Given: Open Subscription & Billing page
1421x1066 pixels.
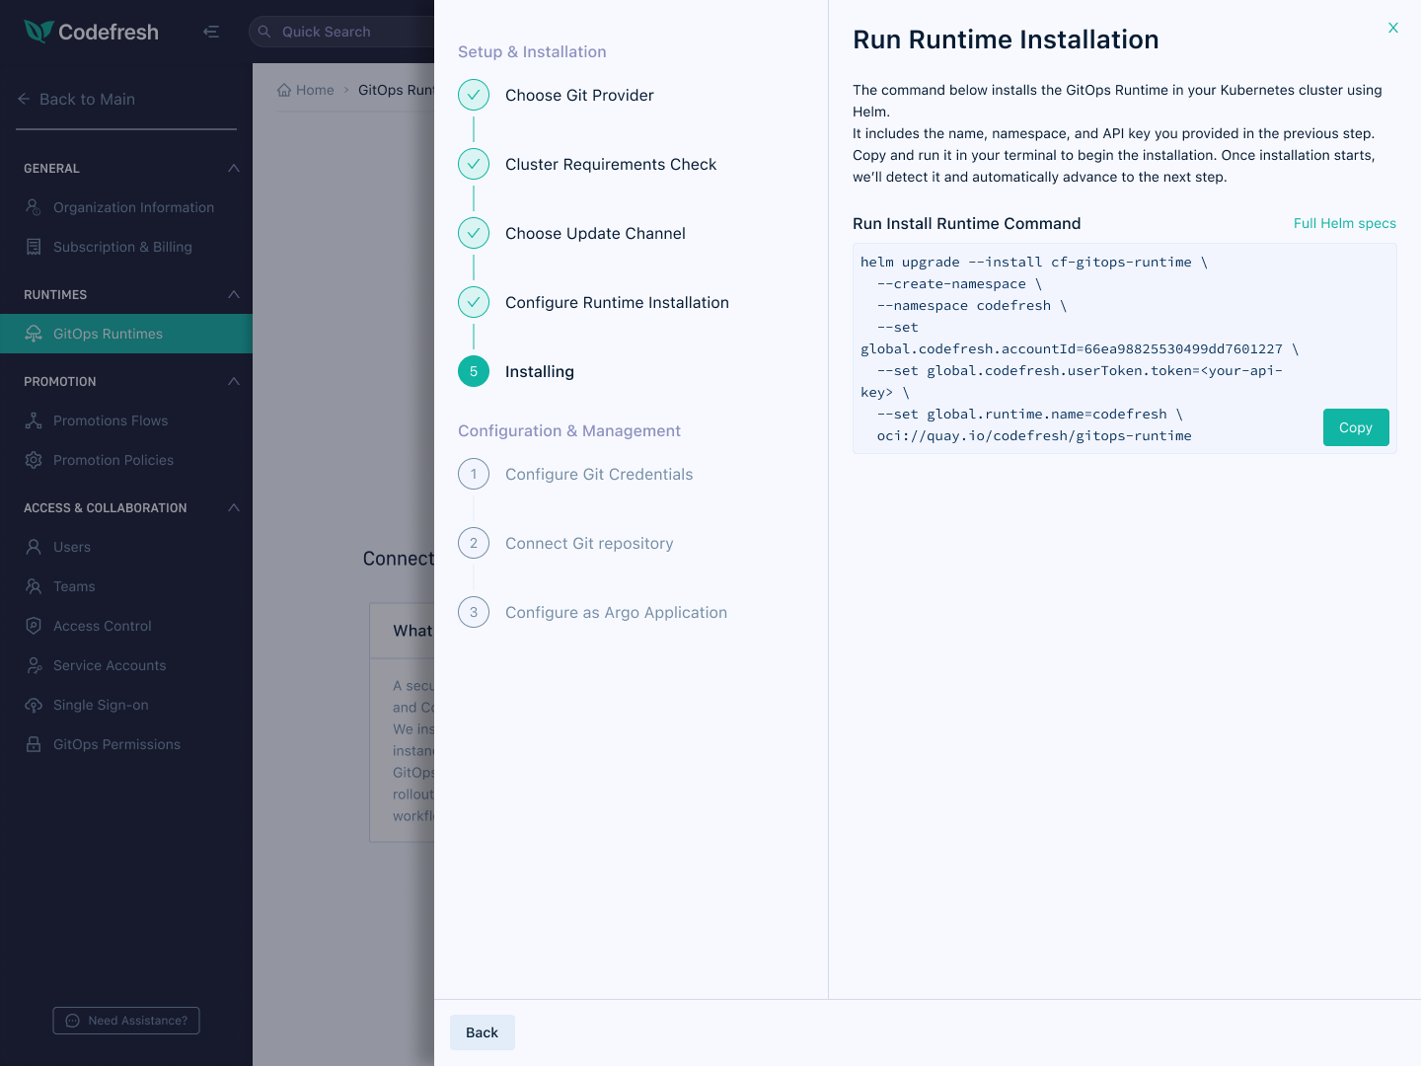Looking at the screenshot, I should click(x=126, y=247).
